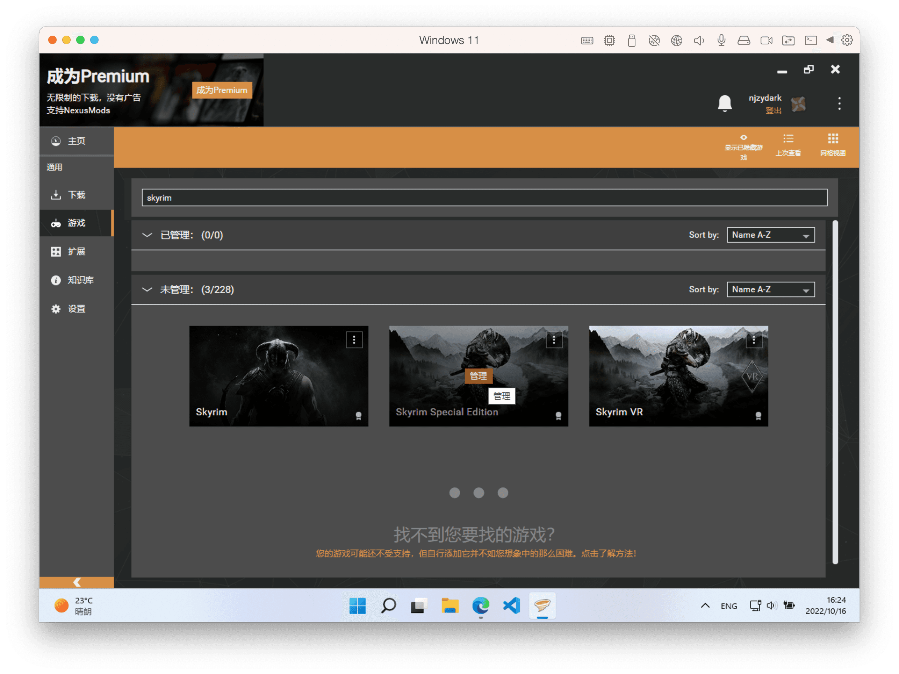Open the 下载 downloads page
Viewport: 899px width, 674px height.
[77, 195]
